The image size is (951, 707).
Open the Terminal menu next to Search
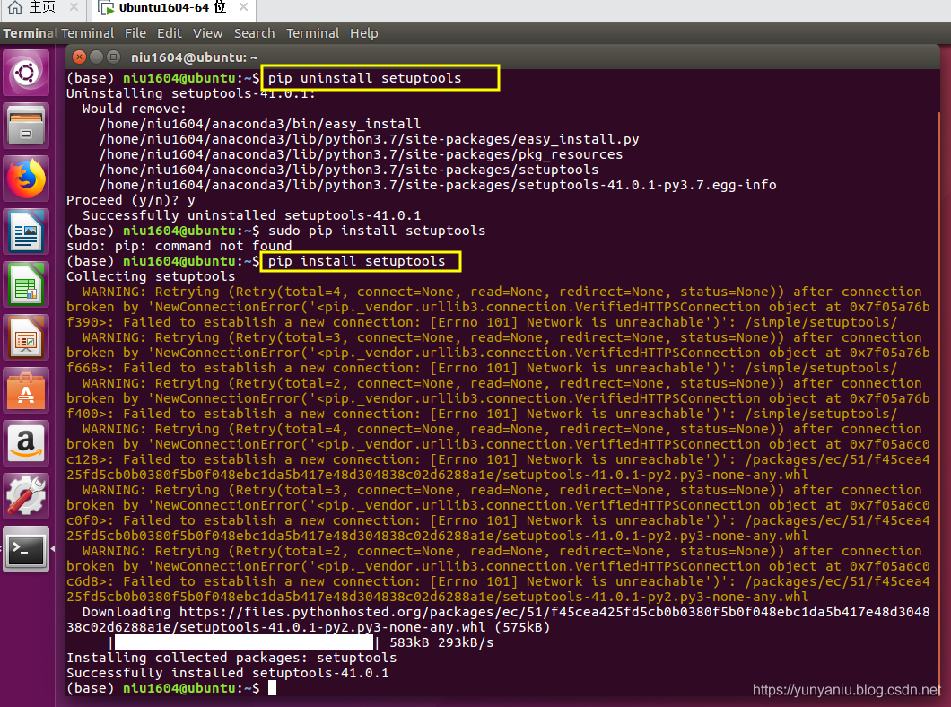[312, 33]
